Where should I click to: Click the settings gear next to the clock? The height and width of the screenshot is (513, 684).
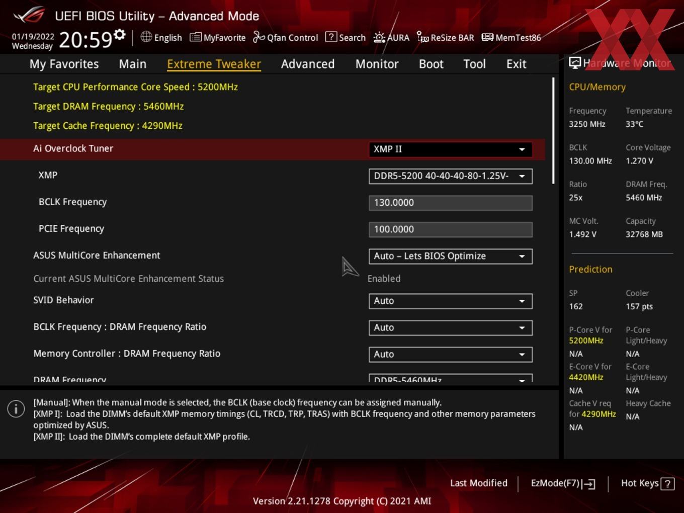pyautogui.click(x=120, y=35)
